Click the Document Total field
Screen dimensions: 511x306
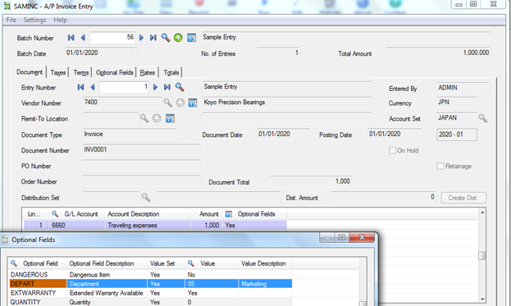[x=311, y=181]
